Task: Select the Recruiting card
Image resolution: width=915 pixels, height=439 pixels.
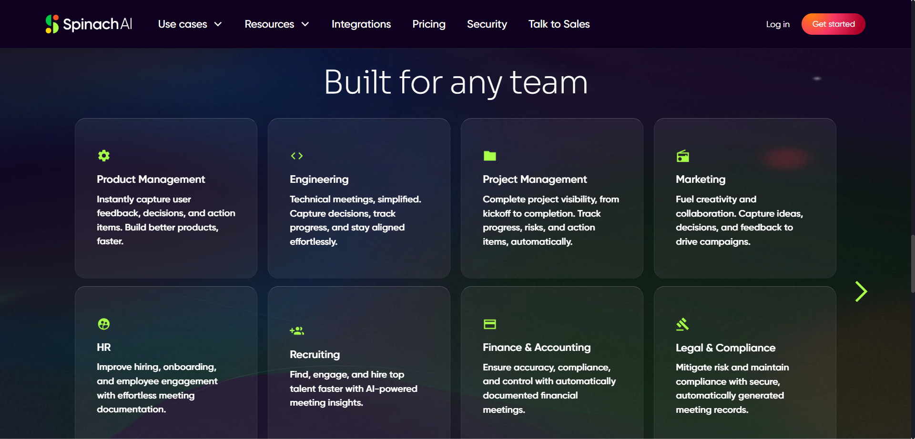Action: (358, 367)
